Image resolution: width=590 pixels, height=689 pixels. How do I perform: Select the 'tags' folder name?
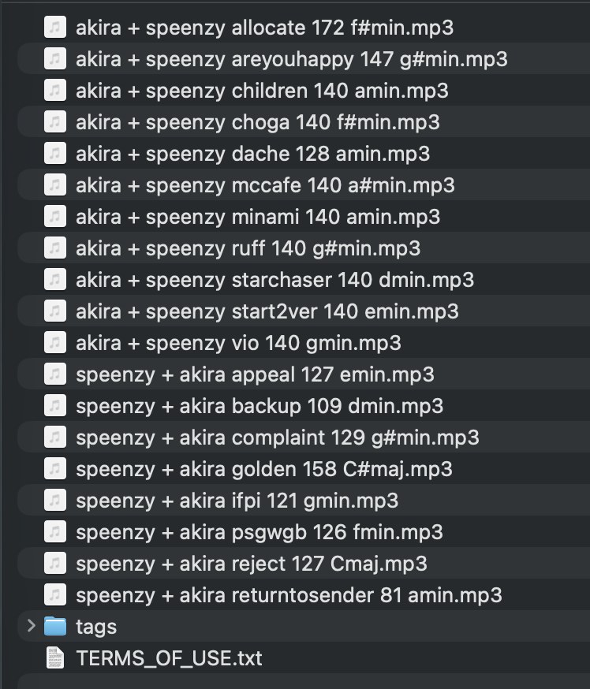(x=96, y=627)
